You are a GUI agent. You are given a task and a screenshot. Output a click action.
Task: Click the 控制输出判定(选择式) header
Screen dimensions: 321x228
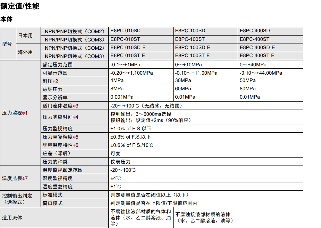(17, 199)
